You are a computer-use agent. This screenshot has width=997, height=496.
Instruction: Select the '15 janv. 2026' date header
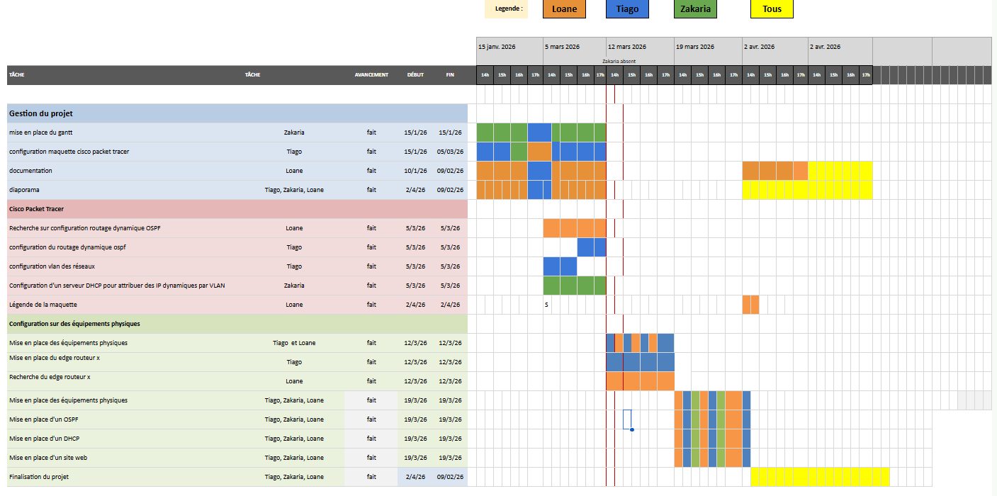509,47
